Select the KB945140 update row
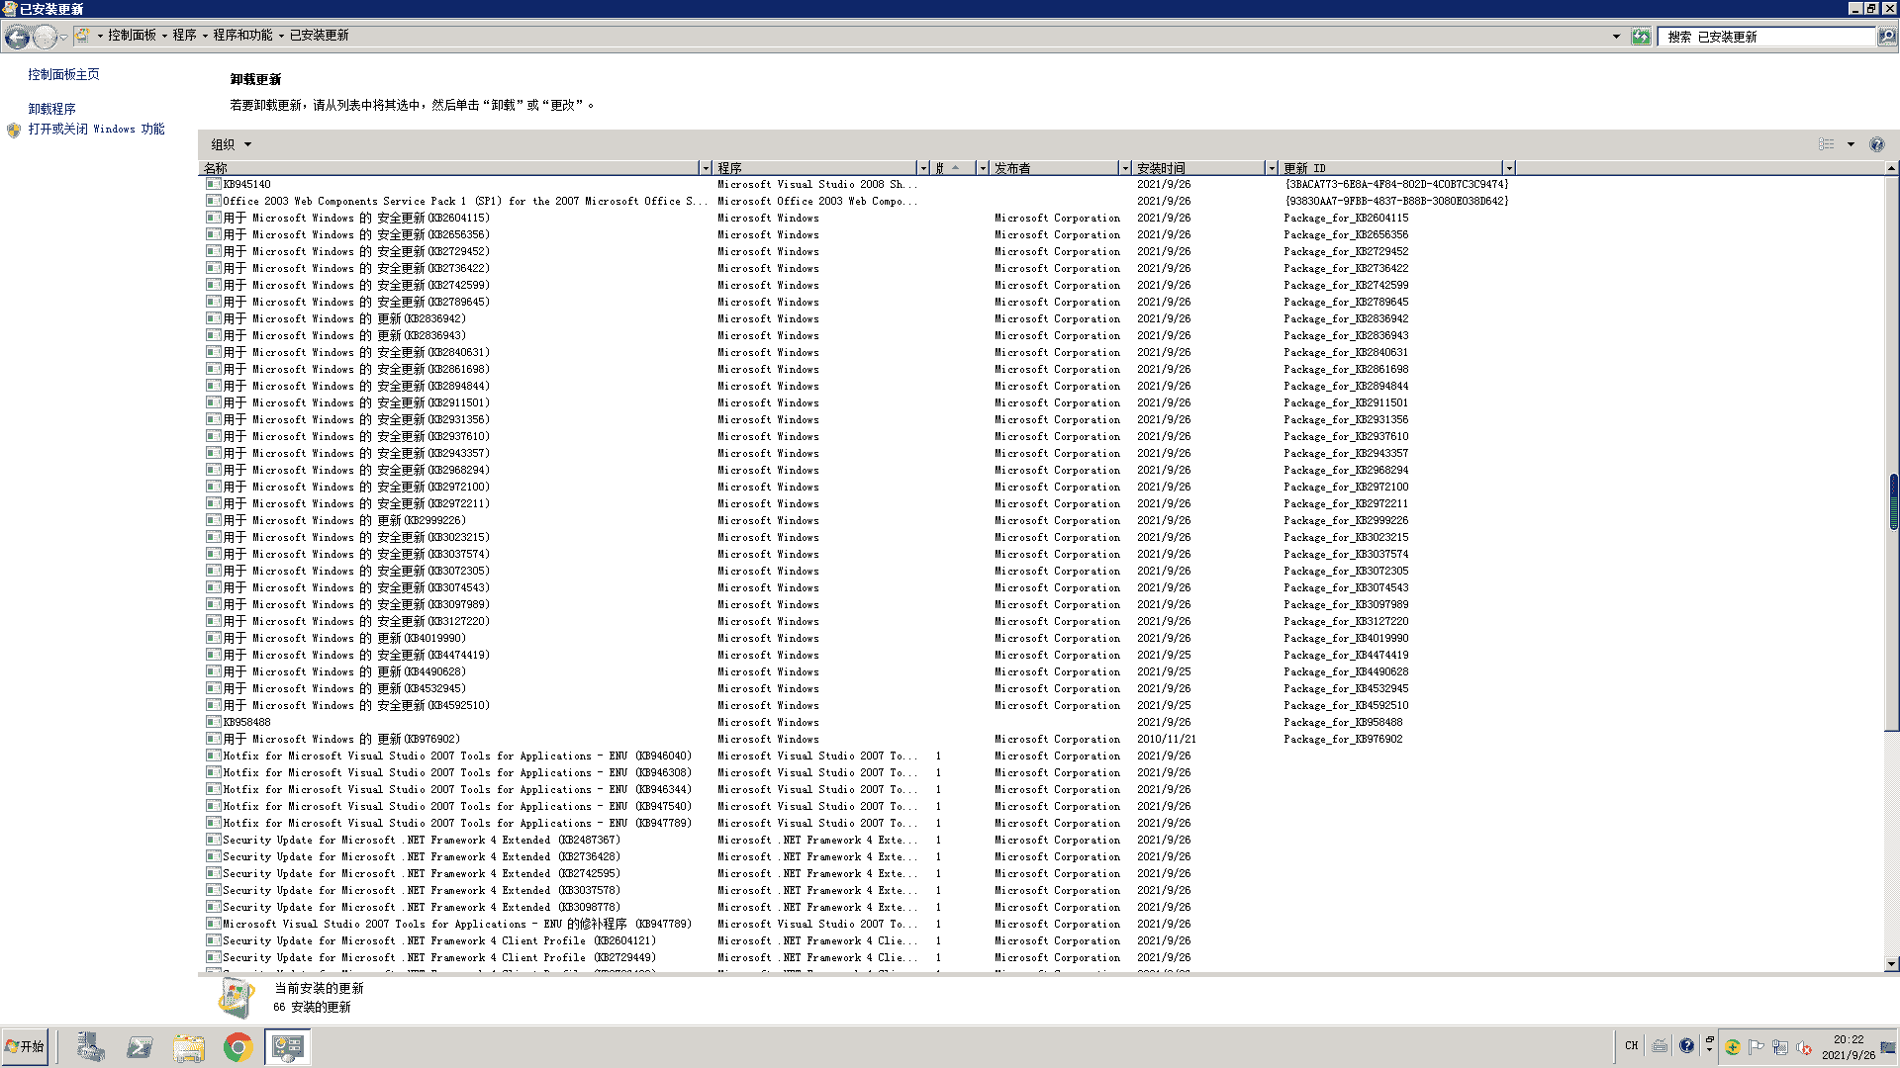Image resolution: width=1900 pixels, height=1068 pixels. click(x=857, y=184)
